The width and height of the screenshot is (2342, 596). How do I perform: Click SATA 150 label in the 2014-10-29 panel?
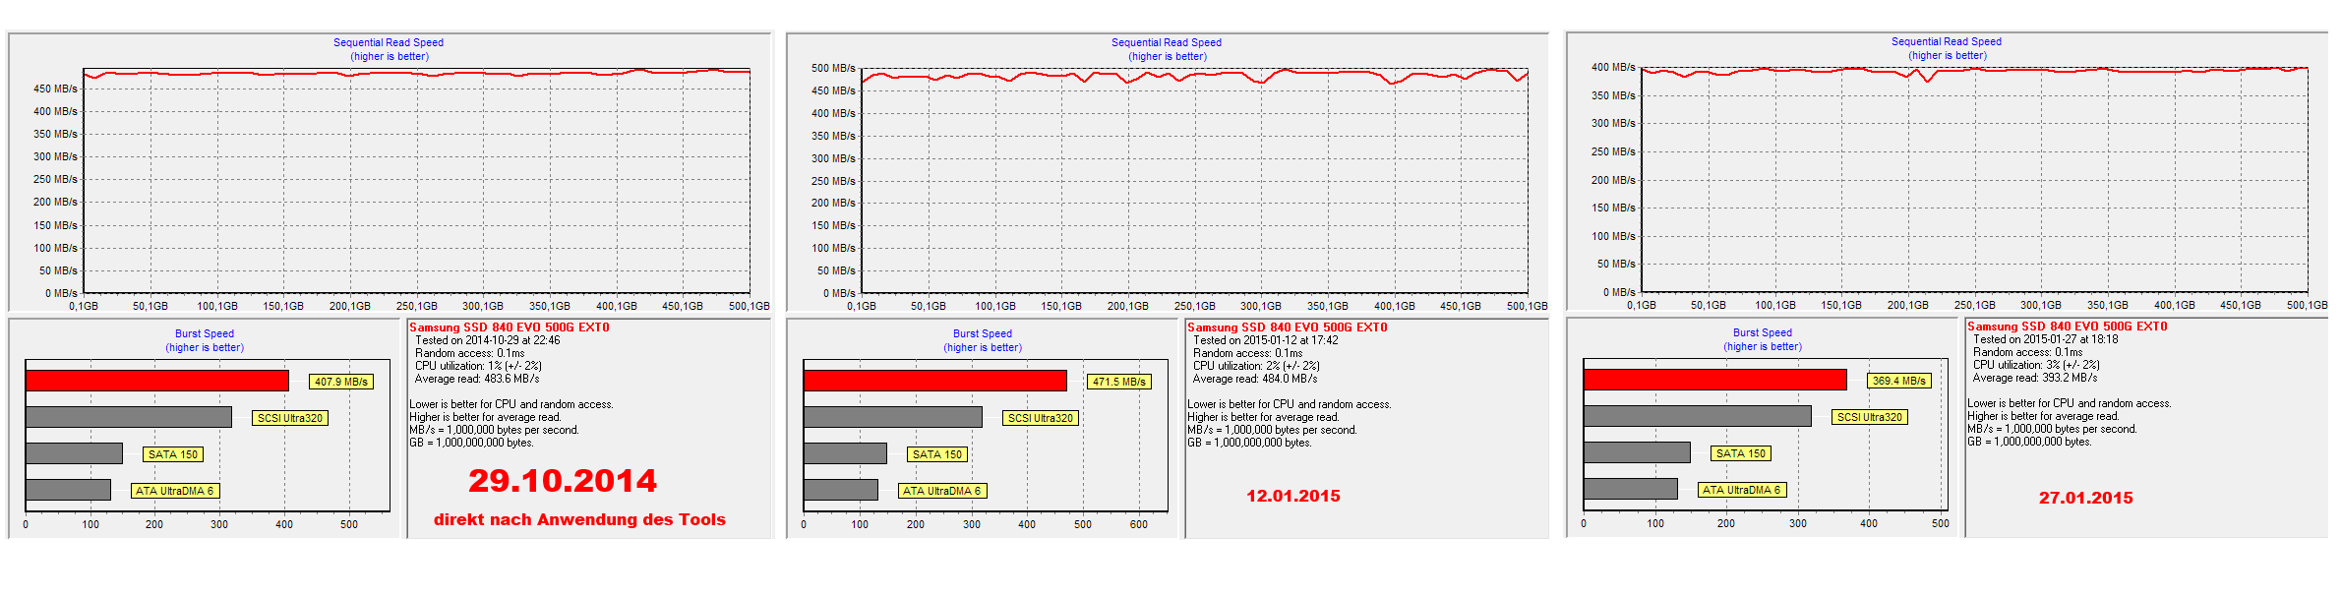[x=173, y=454]
